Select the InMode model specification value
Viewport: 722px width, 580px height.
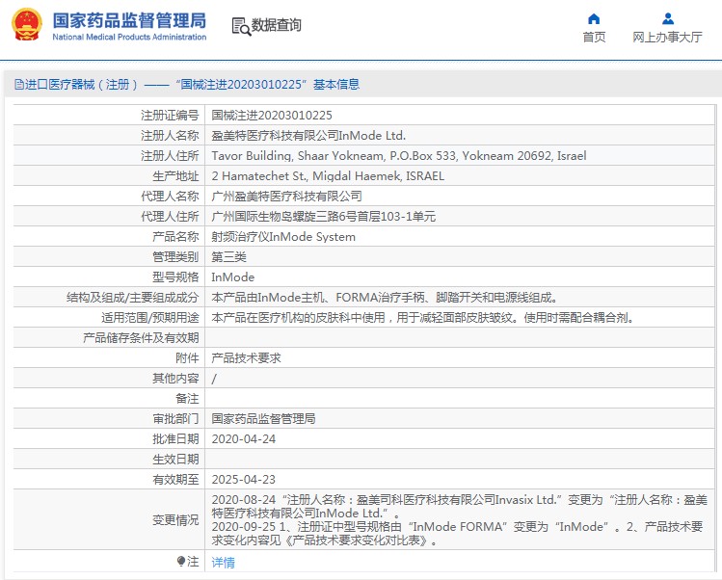coord(233,277)
